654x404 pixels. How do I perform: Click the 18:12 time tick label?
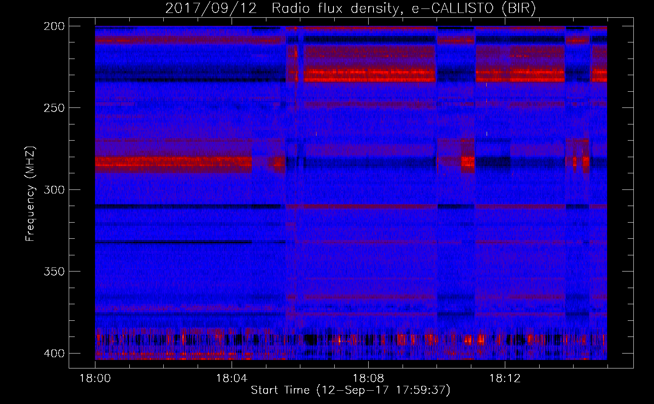point(505,379)
